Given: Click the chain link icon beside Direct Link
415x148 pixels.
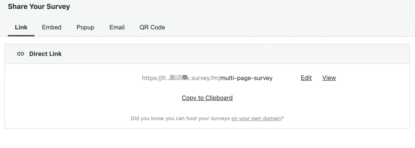Looking at the screenshot, I should pyautogui.click(x=20, y=54).
